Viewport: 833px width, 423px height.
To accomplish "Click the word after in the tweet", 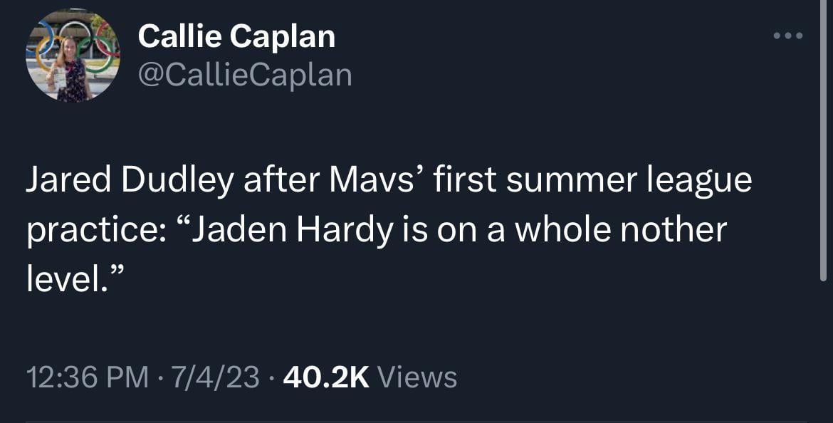I will tap(281, 180).
